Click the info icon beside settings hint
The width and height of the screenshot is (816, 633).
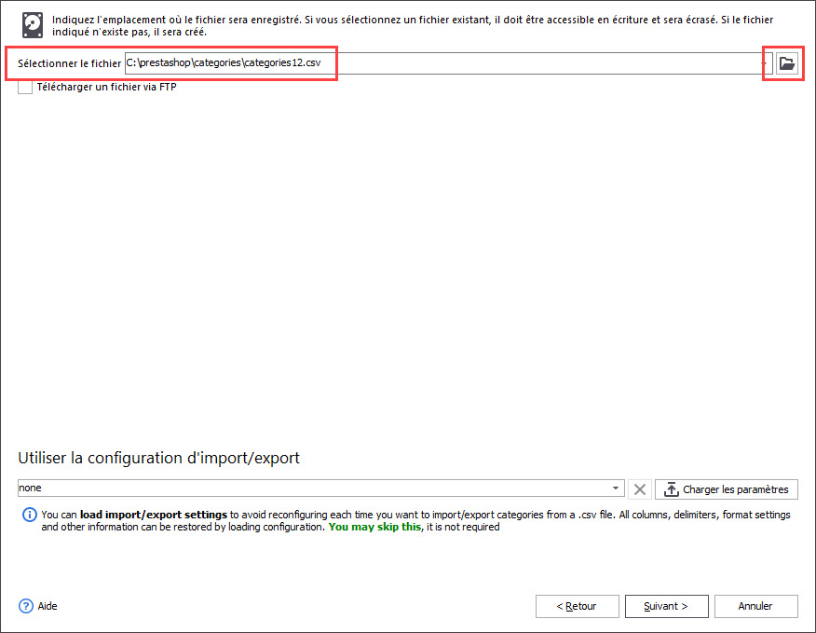click(x=30, y=515)
